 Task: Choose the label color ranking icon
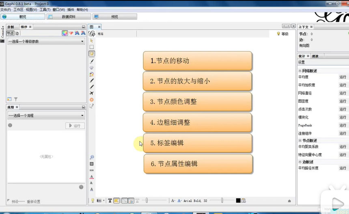tap(77, 33)
